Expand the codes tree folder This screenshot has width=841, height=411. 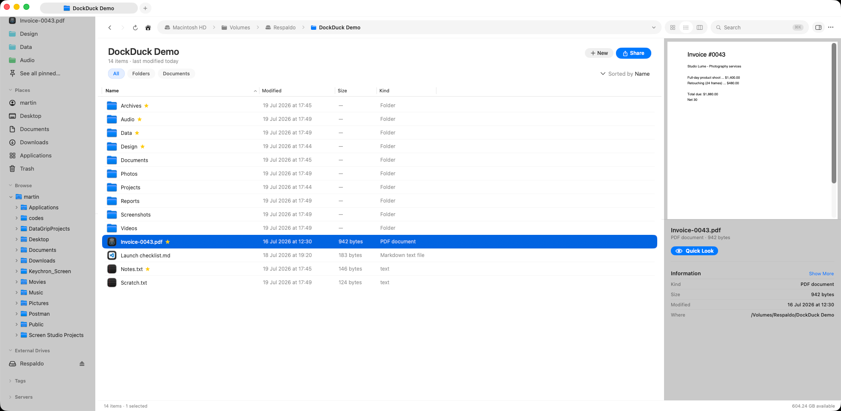17,218
